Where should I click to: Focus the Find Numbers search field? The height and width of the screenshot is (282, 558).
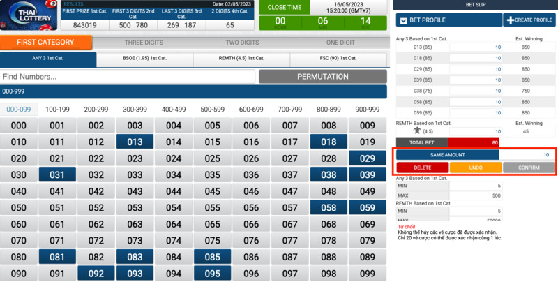pos(127,77)
